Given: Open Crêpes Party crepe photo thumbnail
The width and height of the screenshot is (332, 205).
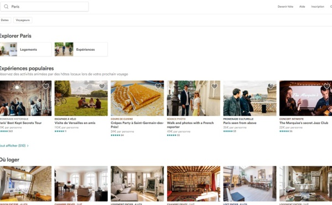Looking at the screenshot, I should tap(137, 98).
